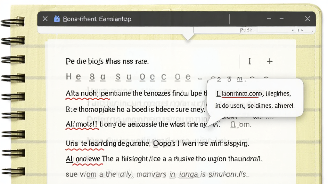Screen dimensions: 328x184
Task: Click the red-underlined word 'Al/moty!!'
Action: (81, 124)
